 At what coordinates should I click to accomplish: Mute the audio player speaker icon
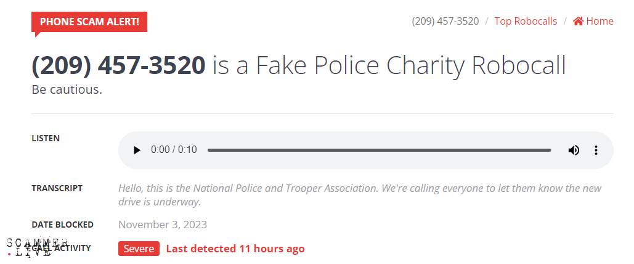(x=574, y=150)
